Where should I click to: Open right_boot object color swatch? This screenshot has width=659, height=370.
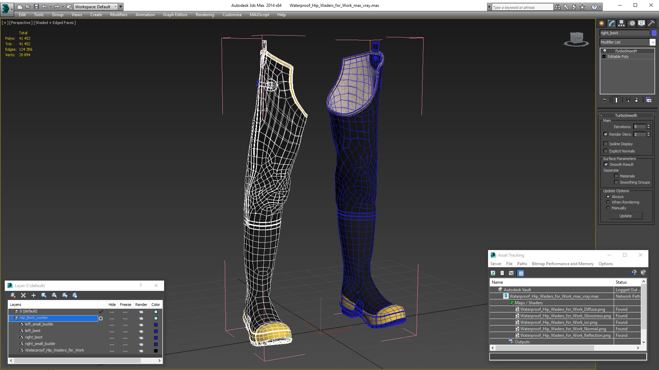point(654,33)
